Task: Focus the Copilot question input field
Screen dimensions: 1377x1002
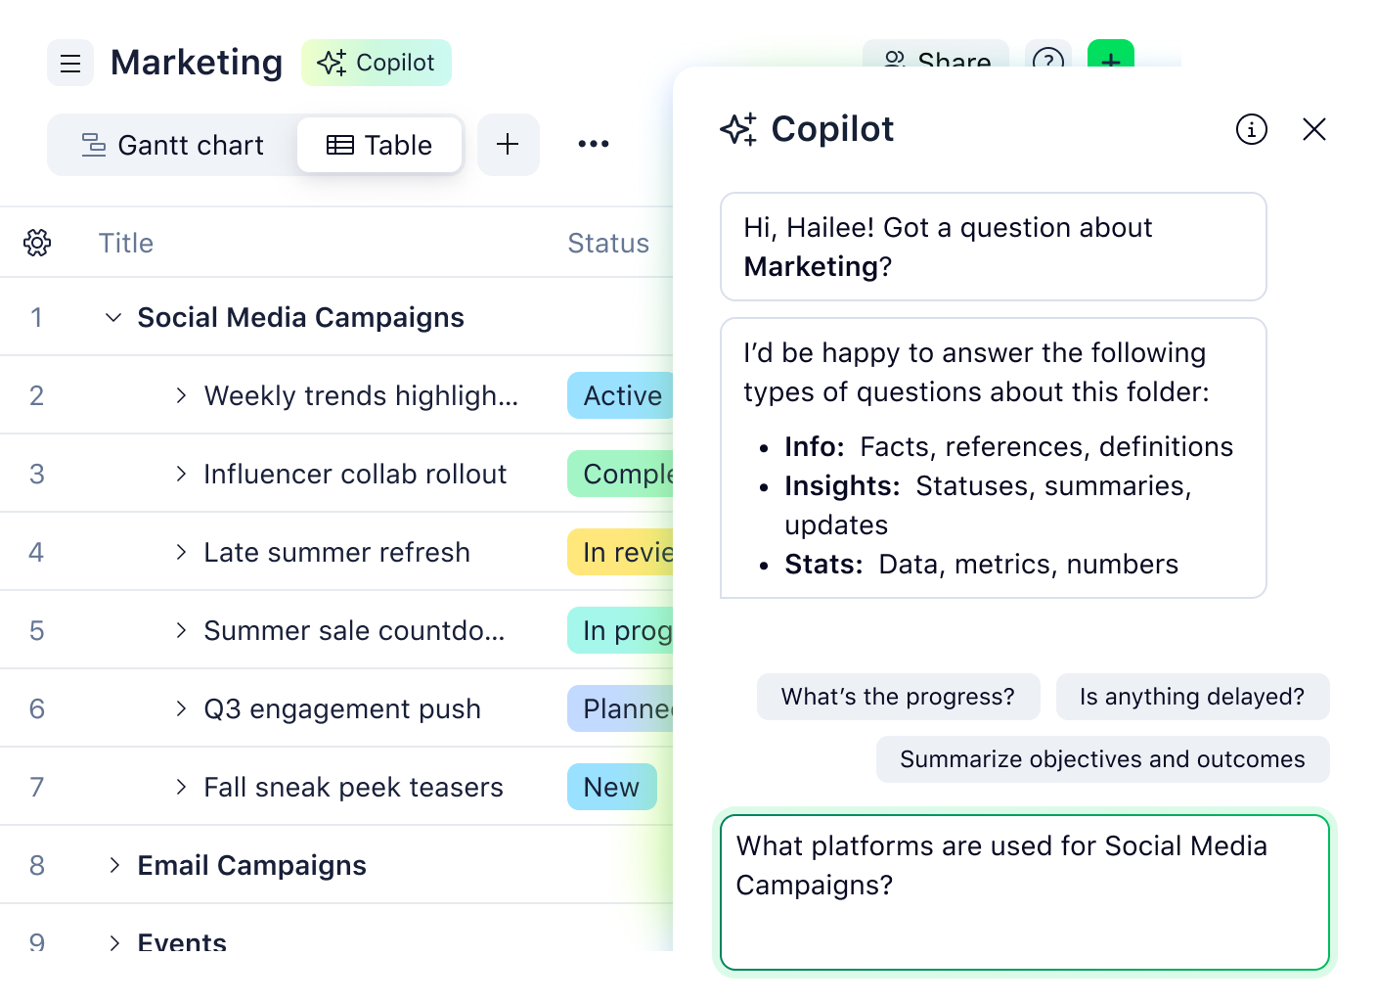Action: [1024, 892]
